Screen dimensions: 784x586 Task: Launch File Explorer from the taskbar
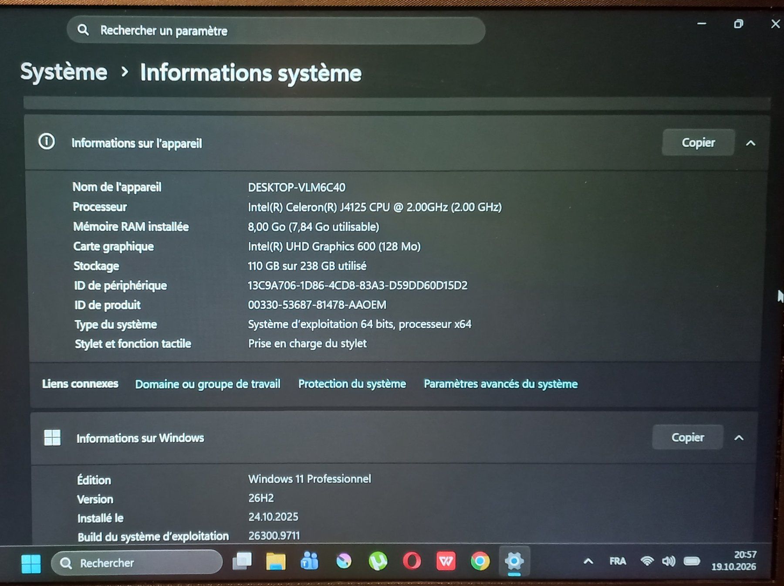tap(276, 561)
